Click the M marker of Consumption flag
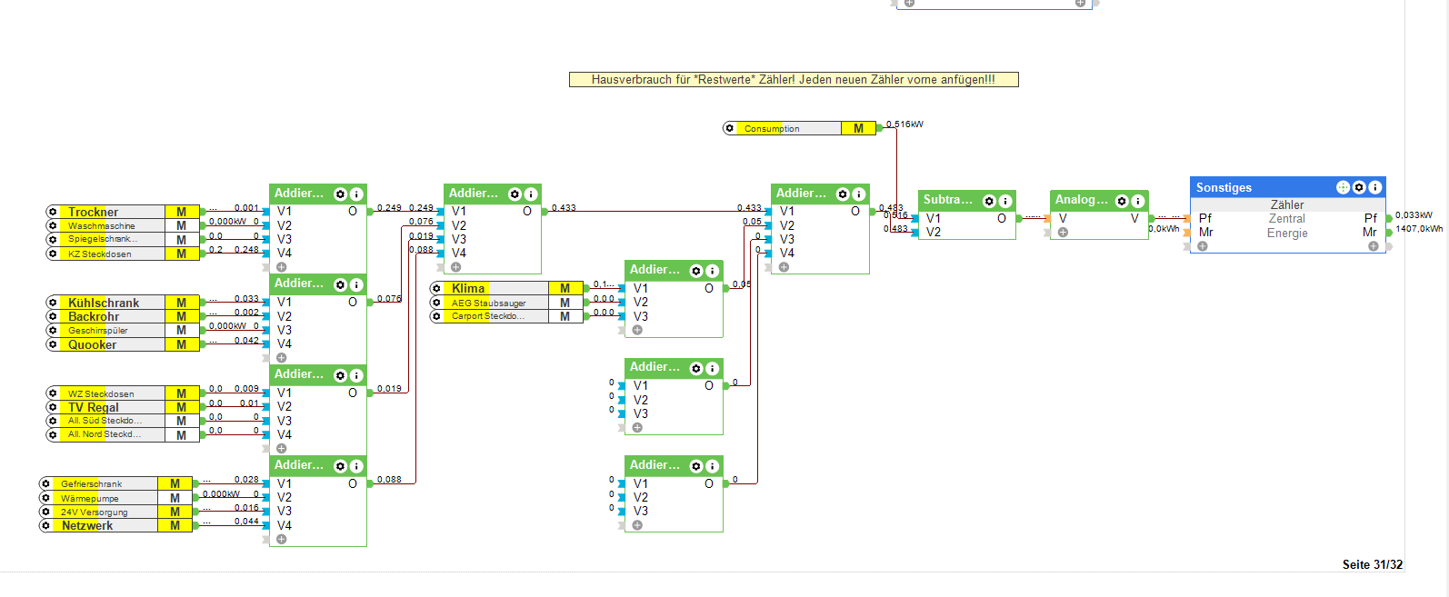 pyautogui.click(x=858, y=128)
